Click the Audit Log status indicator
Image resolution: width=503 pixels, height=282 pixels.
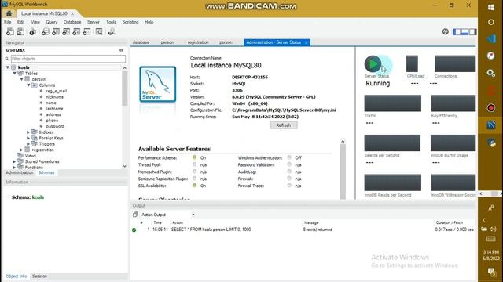tap(289, 172)
